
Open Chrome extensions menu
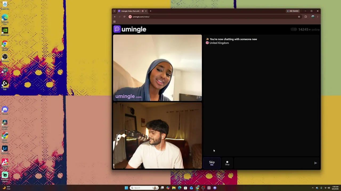[306, 17]
